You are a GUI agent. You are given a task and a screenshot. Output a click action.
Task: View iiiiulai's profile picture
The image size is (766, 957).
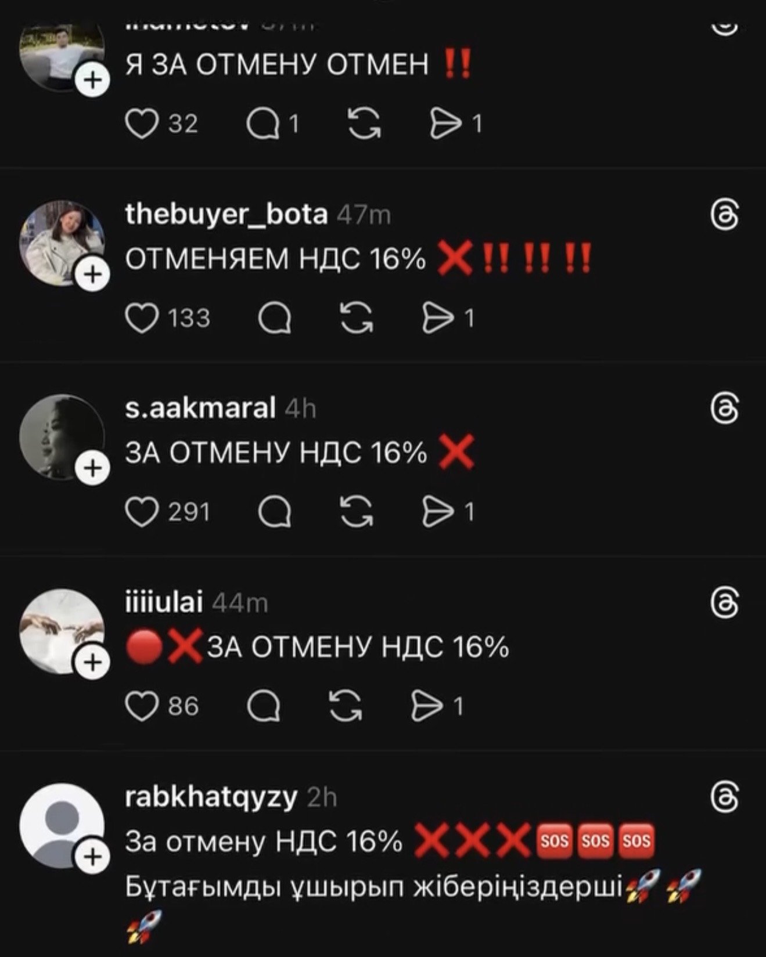coord(62,631)
